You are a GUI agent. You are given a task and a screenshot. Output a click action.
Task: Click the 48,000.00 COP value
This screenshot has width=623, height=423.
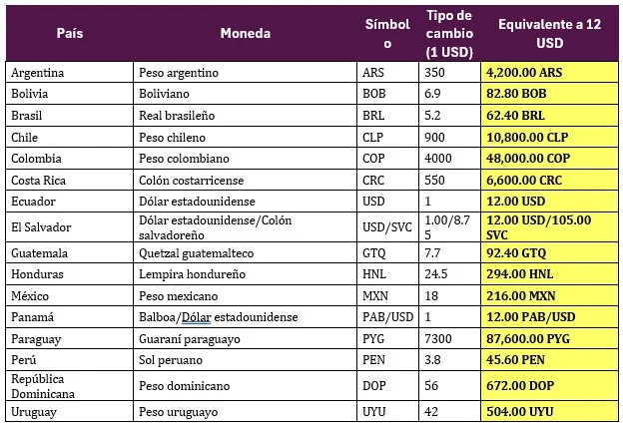pos(529,159)
